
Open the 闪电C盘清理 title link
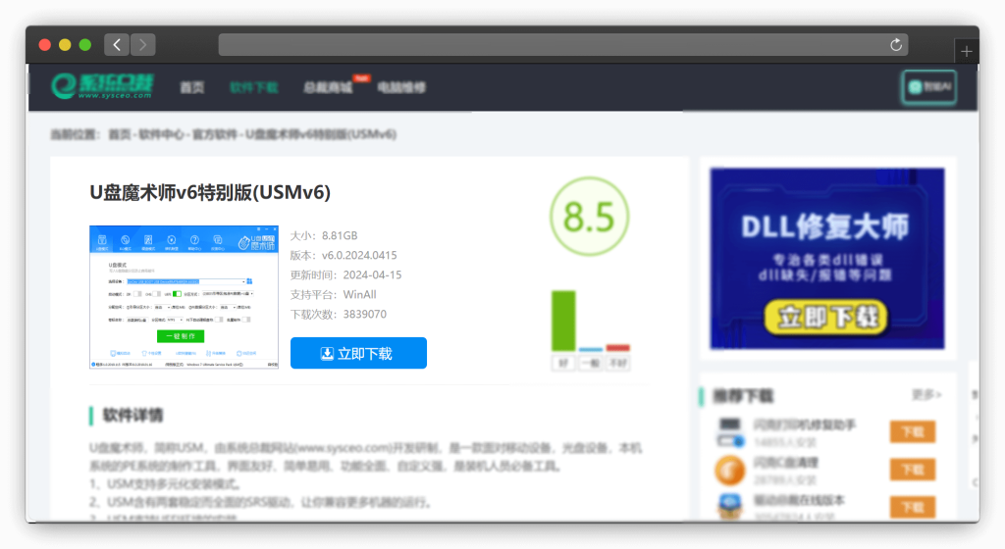click(786, 463)
